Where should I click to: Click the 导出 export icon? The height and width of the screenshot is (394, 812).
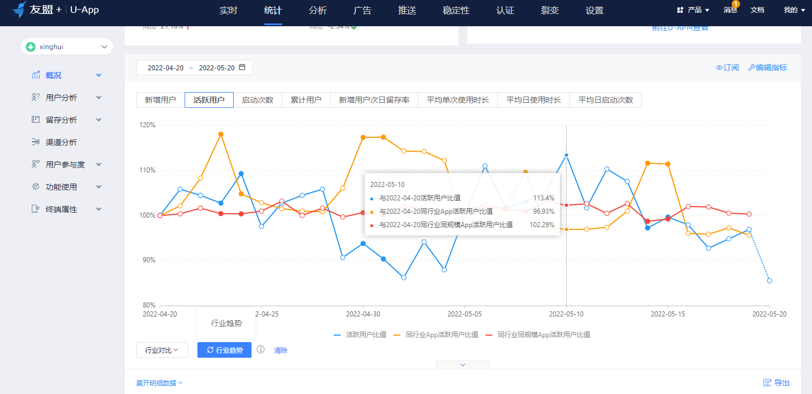(x=767, y=382)
